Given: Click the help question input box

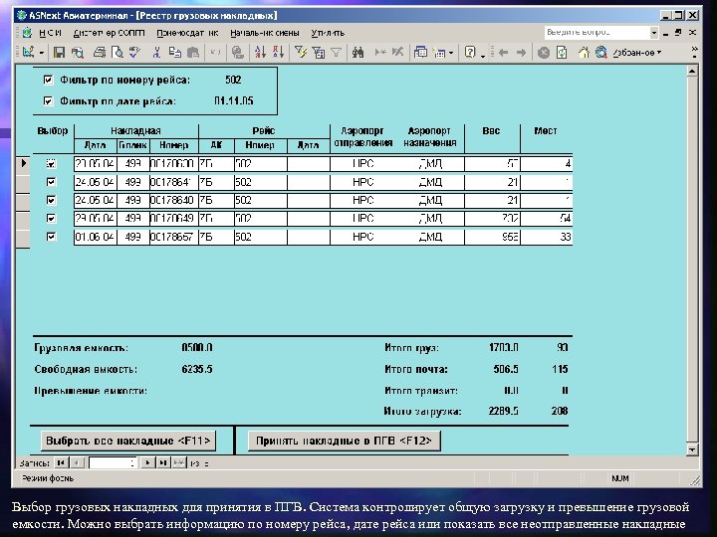Looking at the screenshot, I should 597,33.
